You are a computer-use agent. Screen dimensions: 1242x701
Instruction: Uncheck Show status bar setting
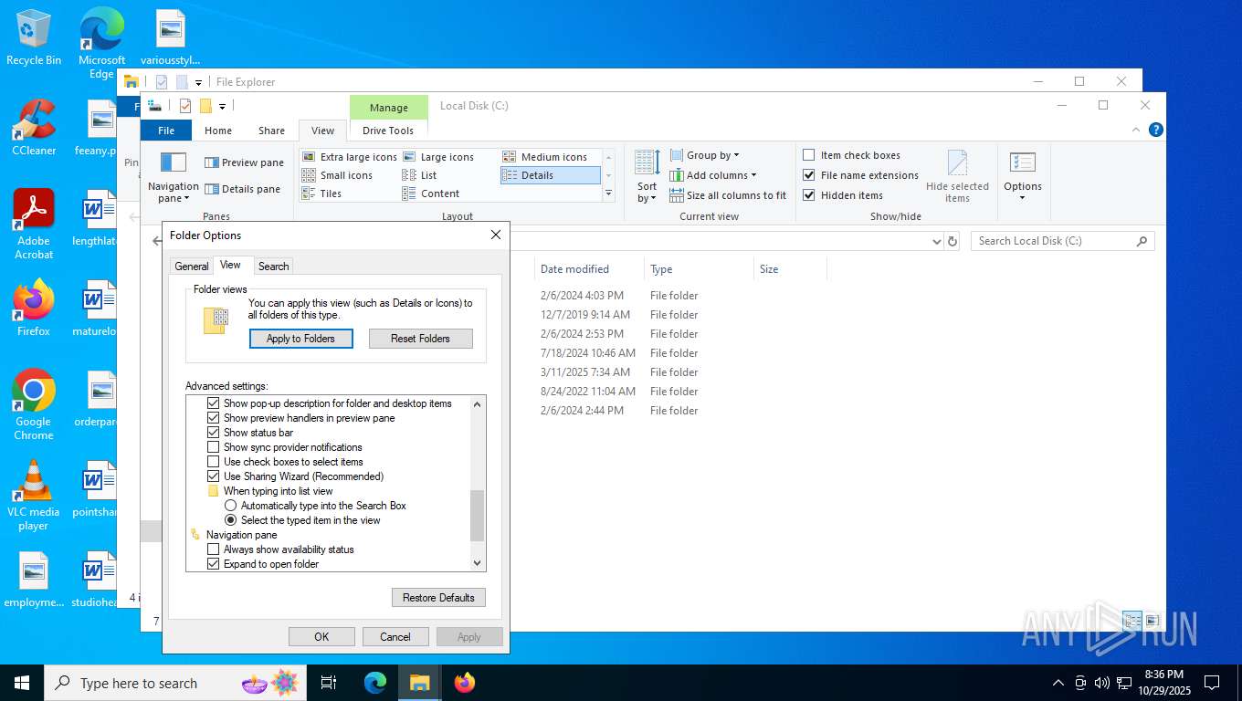pyautogui.click(x=214, y=433)
